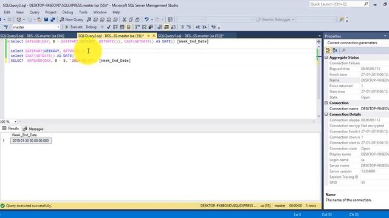This screenshot has height=218, width=389.
Task: Open the active files tab list dropdown
Action: click(319, 36)
